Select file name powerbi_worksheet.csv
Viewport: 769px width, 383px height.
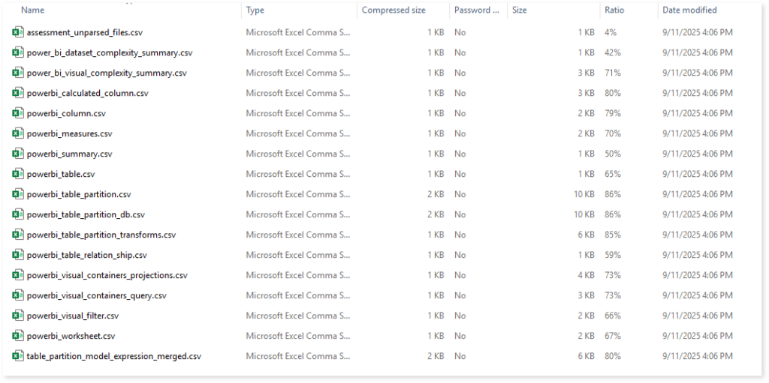click(71, 336)
